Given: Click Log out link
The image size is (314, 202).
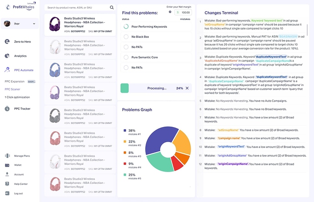Looking at the screenshot, I should coord(18,193).
